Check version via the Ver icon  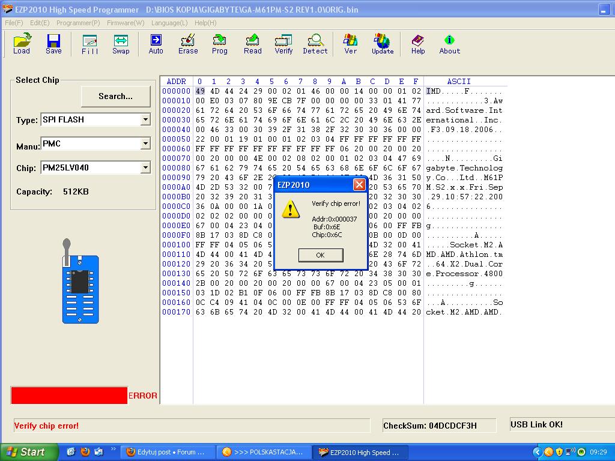tap(350, 43)
